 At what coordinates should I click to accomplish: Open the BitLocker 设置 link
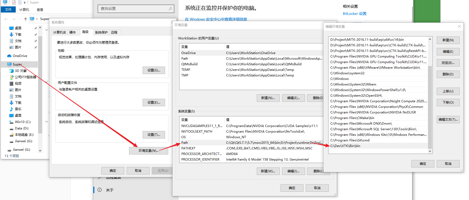pos(354,14)
